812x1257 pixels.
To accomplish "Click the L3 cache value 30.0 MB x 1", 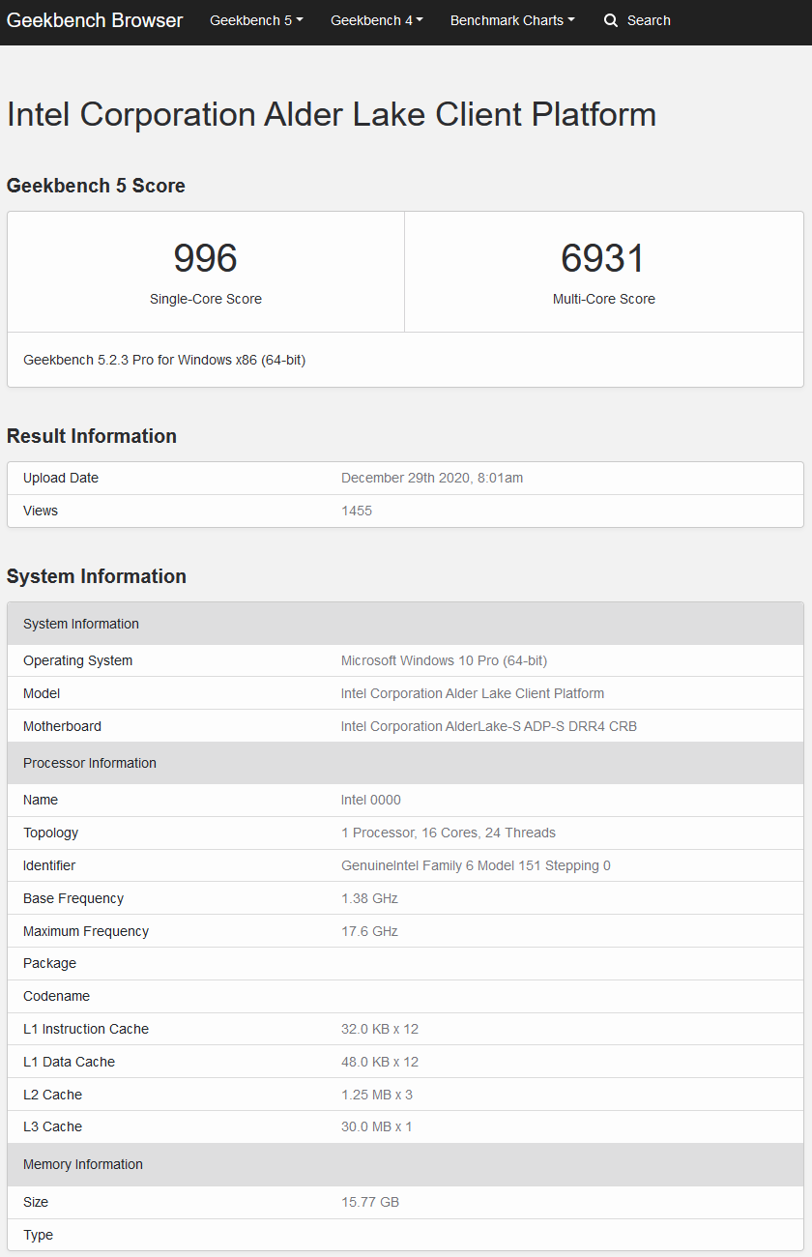I will pyautogui.click(x=377, y=1126).
